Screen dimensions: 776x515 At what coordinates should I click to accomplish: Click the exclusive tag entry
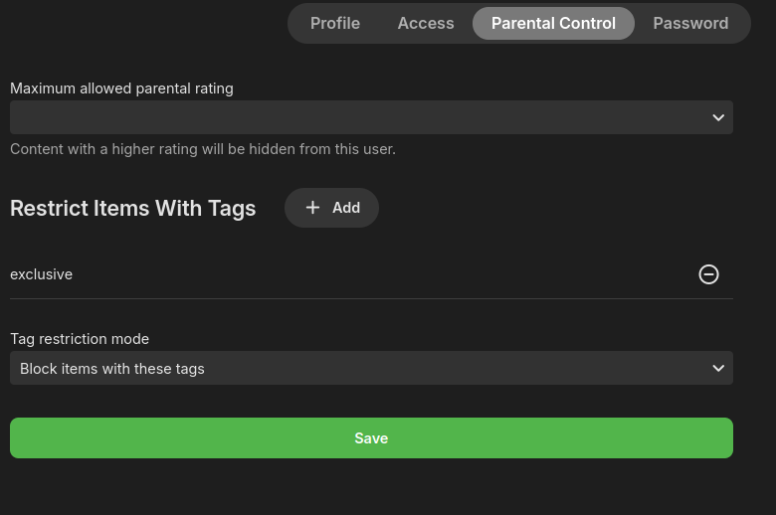point(42,274)
